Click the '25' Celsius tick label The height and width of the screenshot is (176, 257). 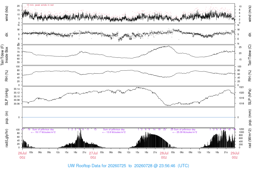pos(240,47)
